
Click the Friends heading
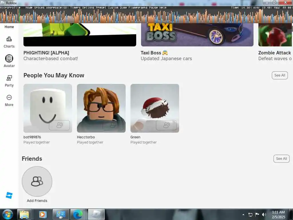point(32,159)
